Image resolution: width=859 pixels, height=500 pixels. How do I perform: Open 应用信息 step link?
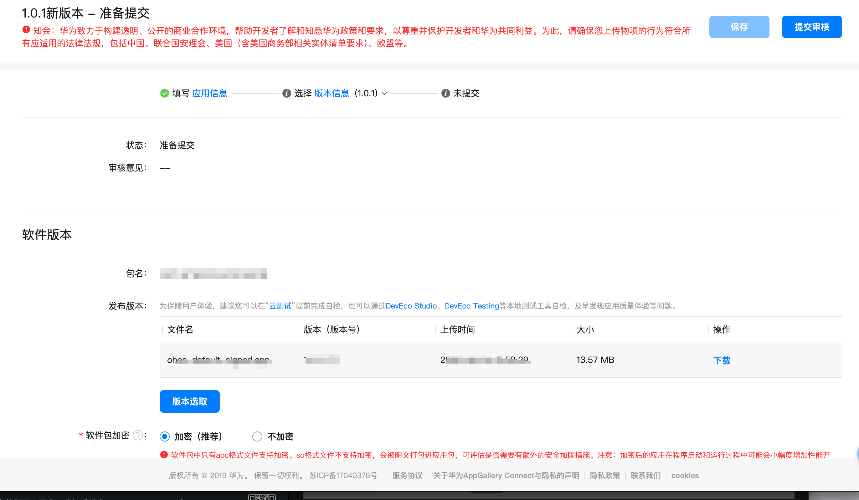(x=209, y=93)
